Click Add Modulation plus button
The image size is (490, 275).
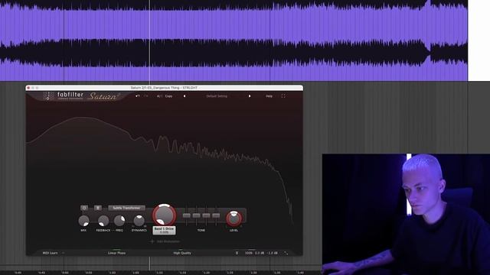click(x=152, y=241)
